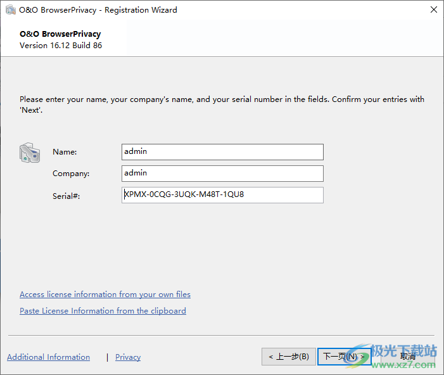Open Access license information from your own files

click(x=105, y=295)
